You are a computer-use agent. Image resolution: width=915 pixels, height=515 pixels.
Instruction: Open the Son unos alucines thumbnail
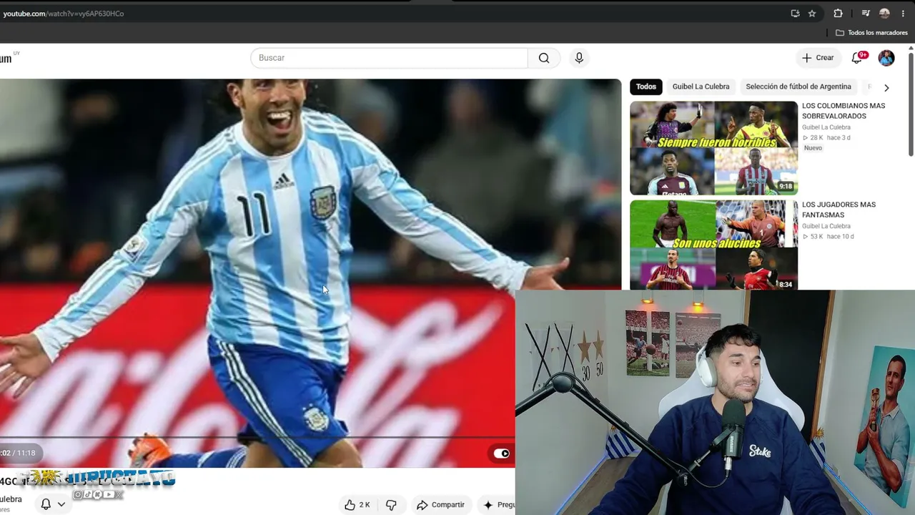(713, 245)
